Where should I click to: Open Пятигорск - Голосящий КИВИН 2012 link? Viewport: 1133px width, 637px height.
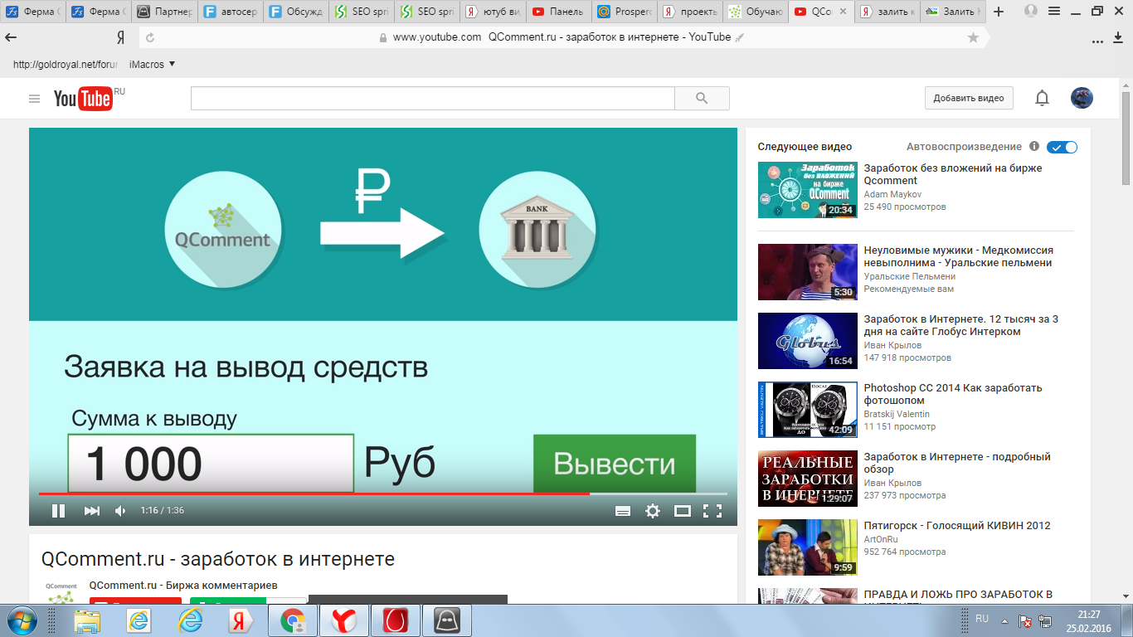[957, 525]
